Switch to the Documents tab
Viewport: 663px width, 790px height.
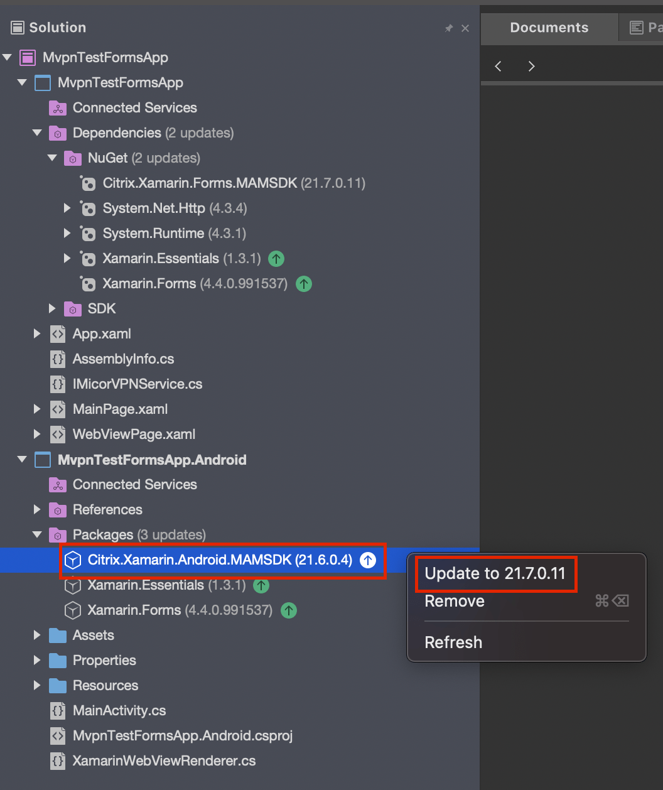click(x=549, y=27)
